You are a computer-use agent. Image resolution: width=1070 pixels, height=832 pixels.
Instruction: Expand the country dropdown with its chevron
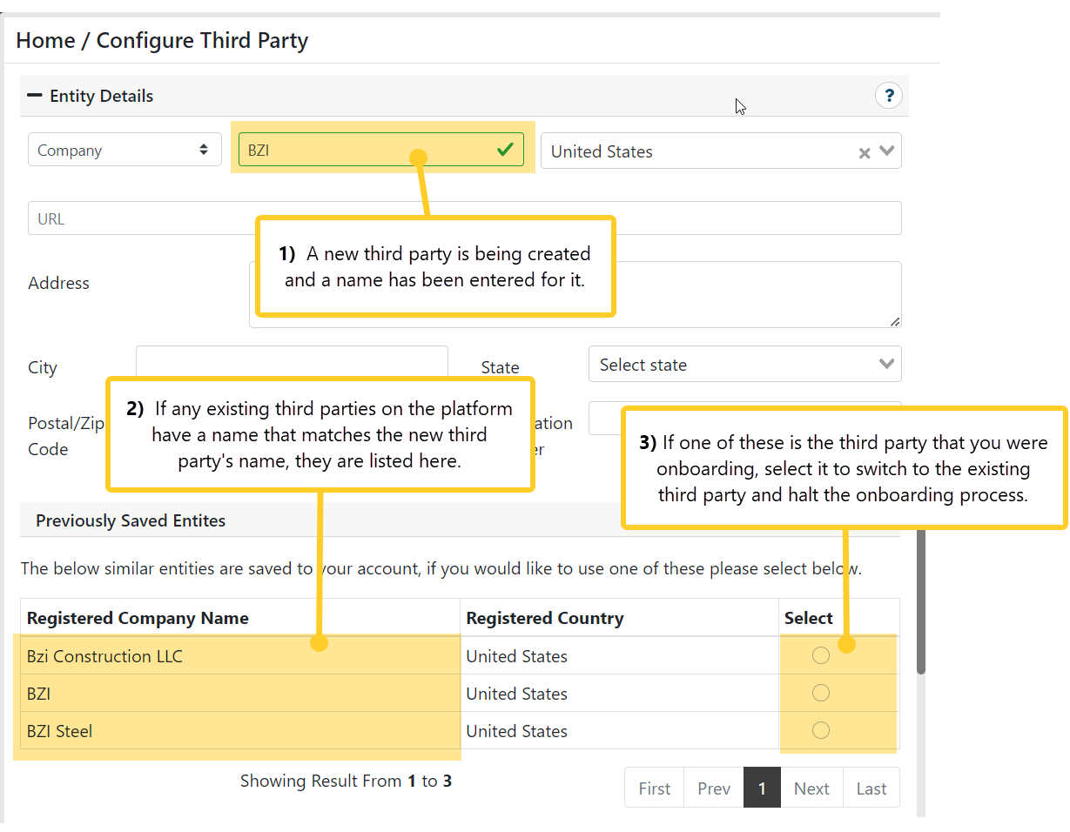pyautogui.click(x=886, y=152)
